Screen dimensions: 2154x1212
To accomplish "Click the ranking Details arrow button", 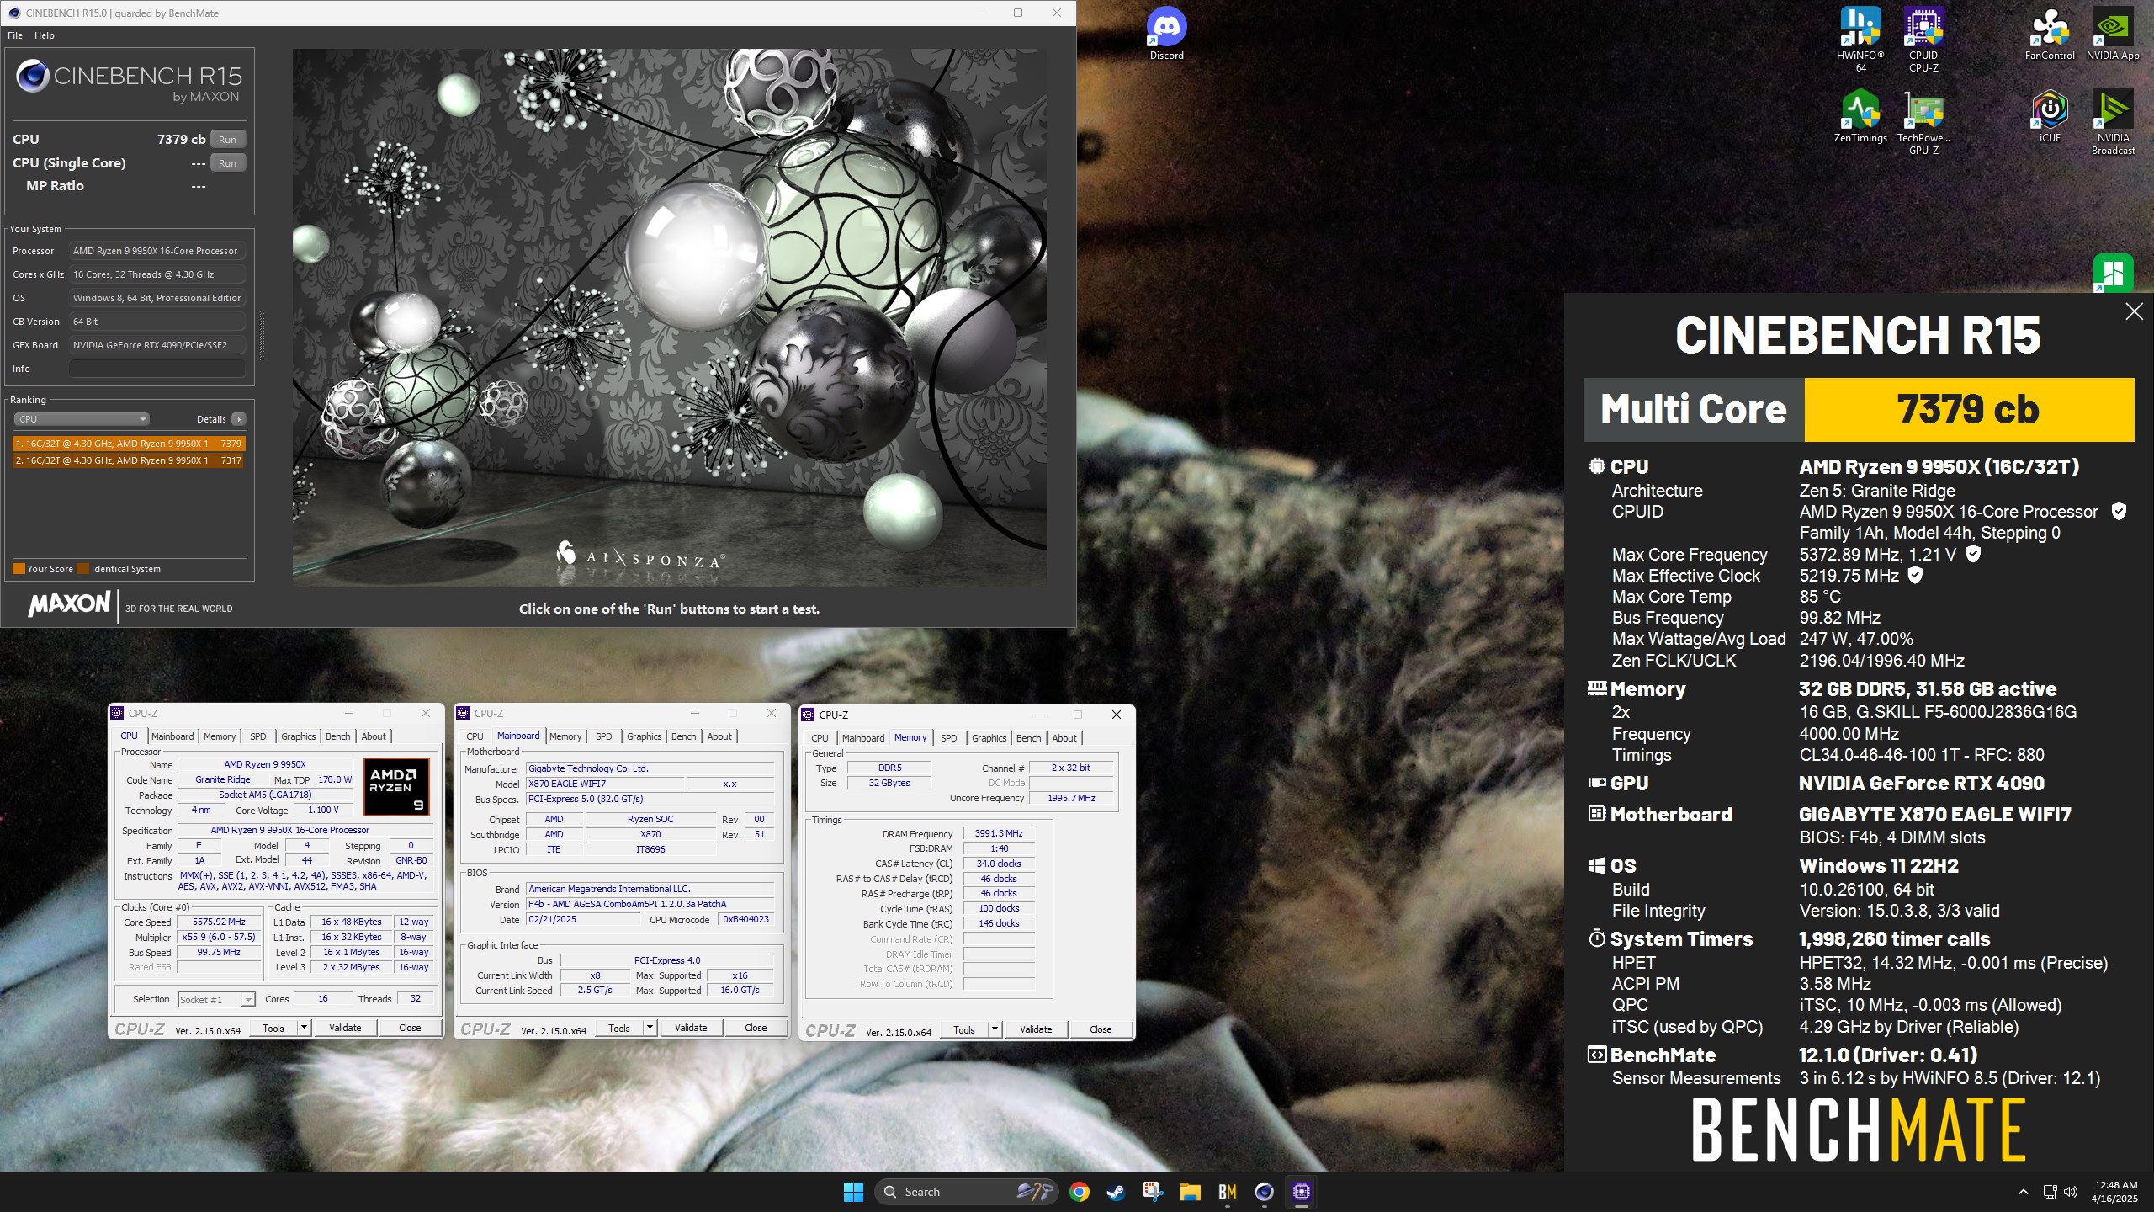I will click(239, 419).
